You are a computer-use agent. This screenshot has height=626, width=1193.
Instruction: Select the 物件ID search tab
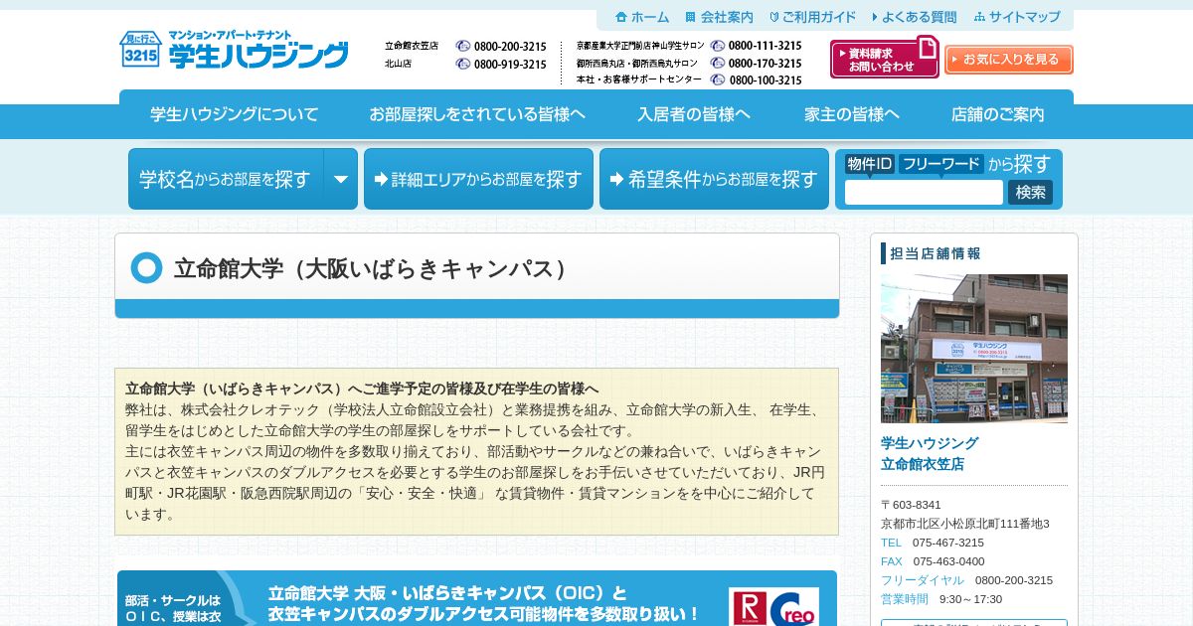click(x=870, y=164)
